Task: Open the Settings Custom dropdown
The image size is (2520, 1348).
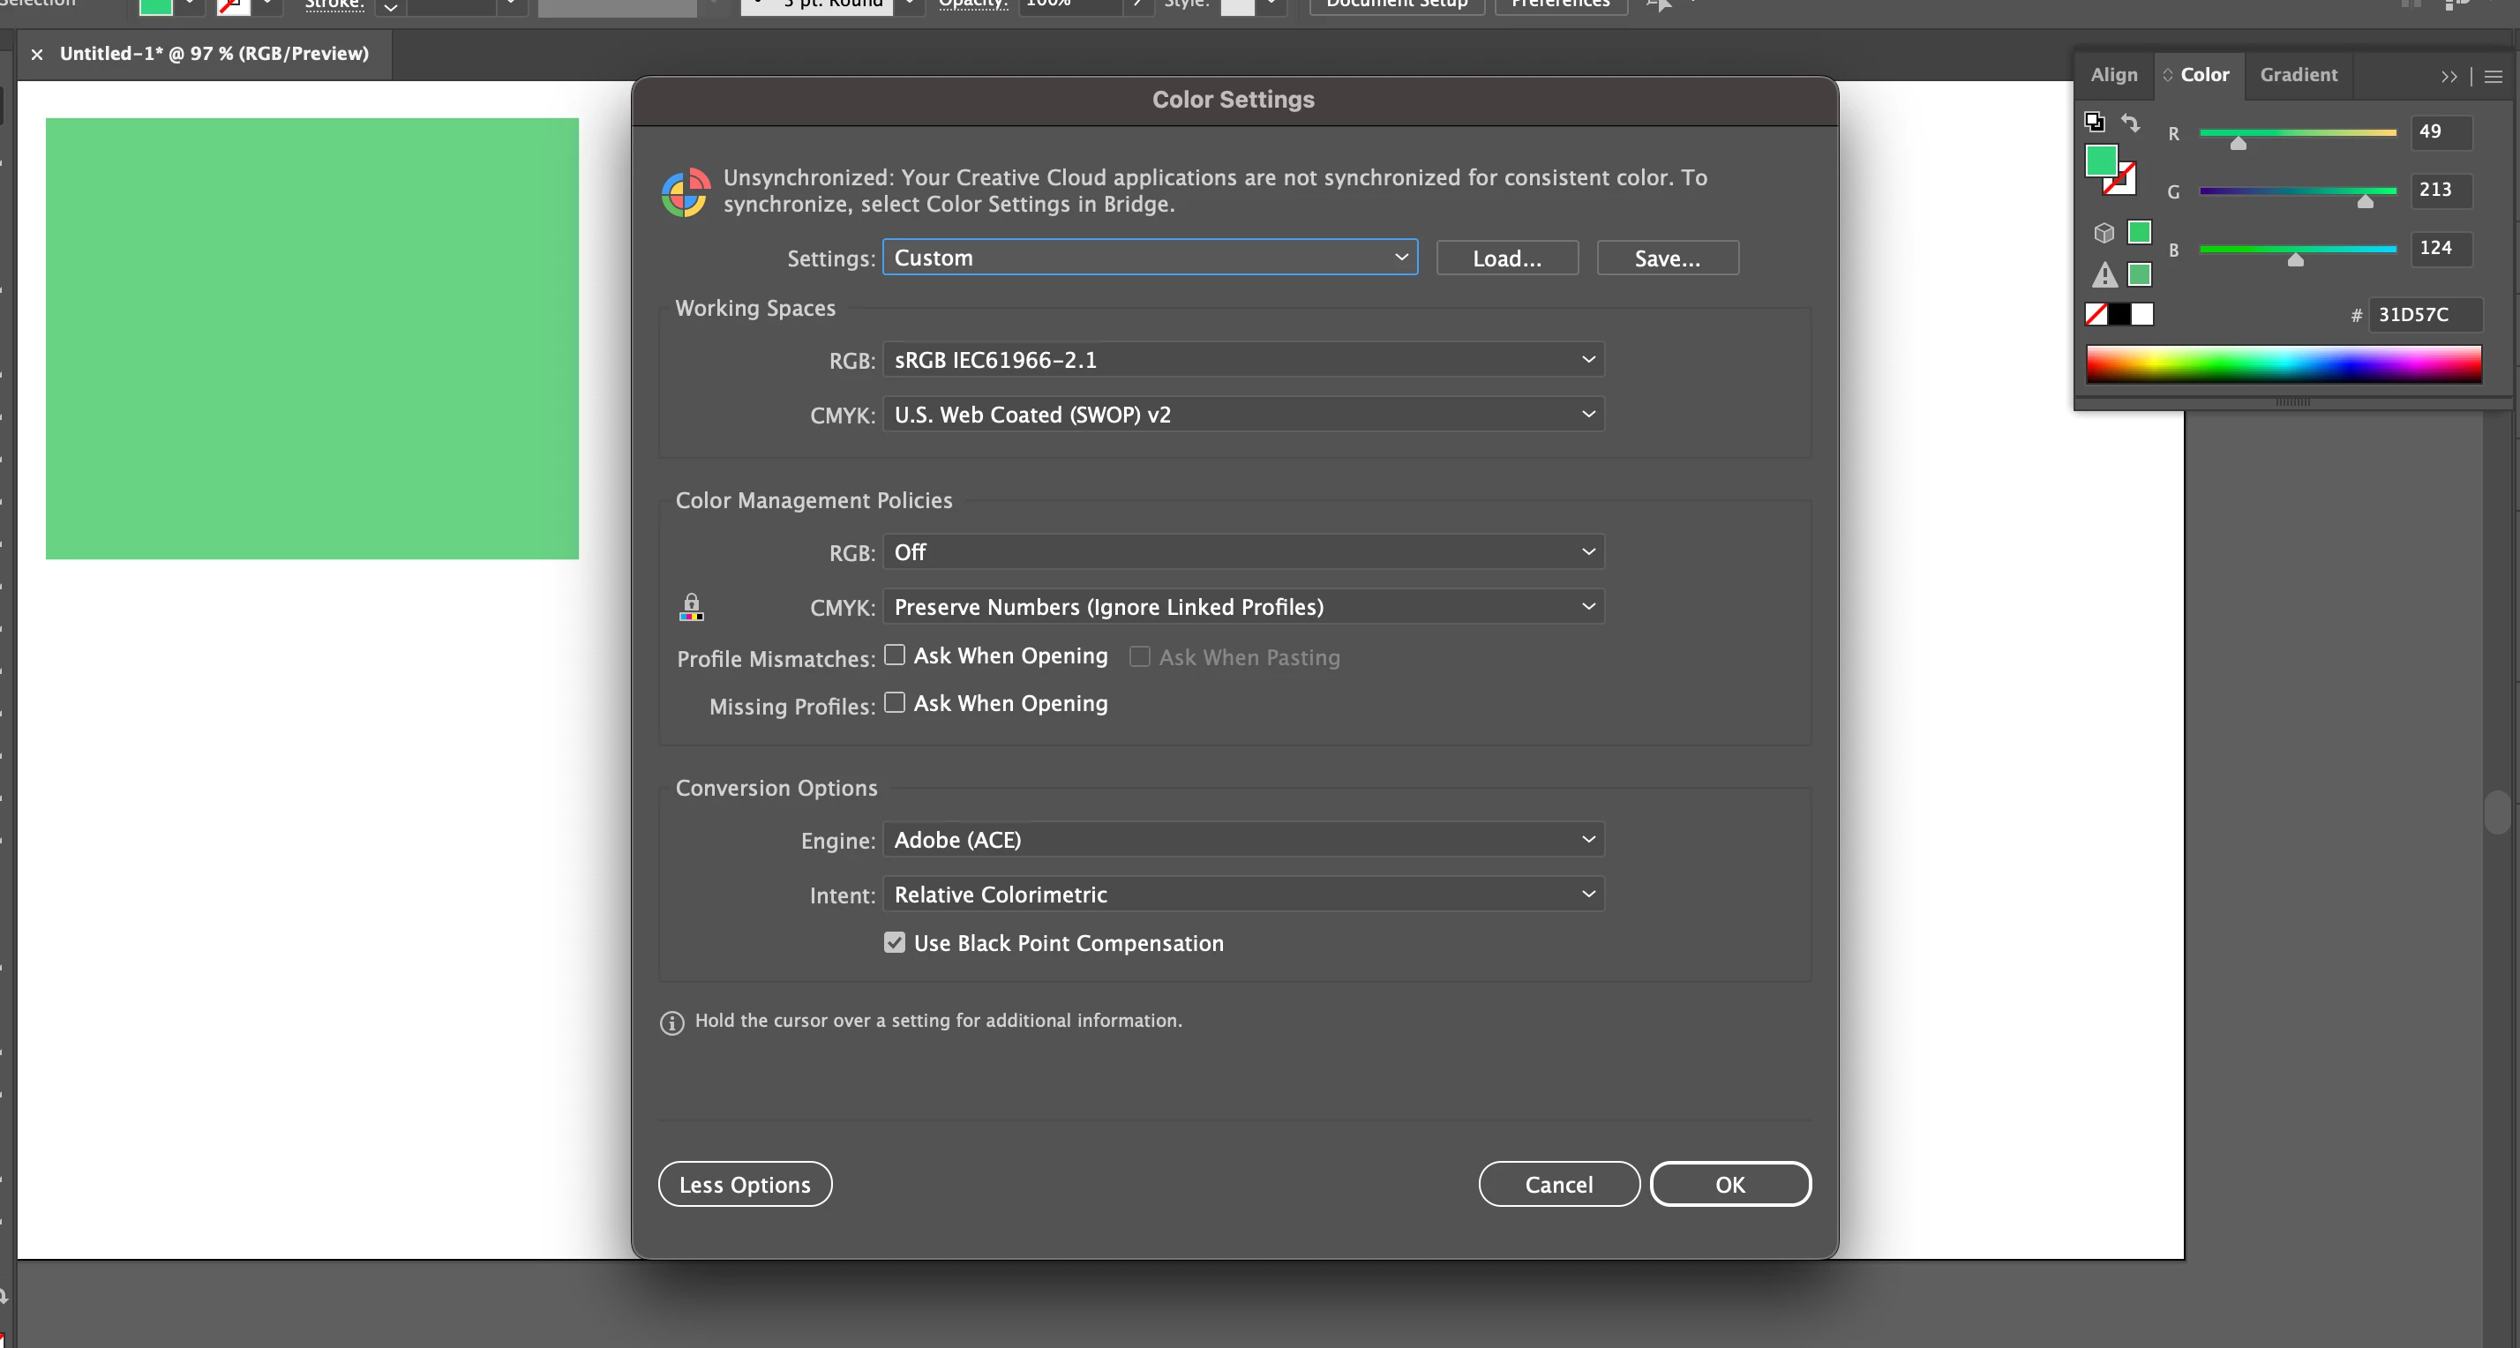Action: click(1150, 258)
